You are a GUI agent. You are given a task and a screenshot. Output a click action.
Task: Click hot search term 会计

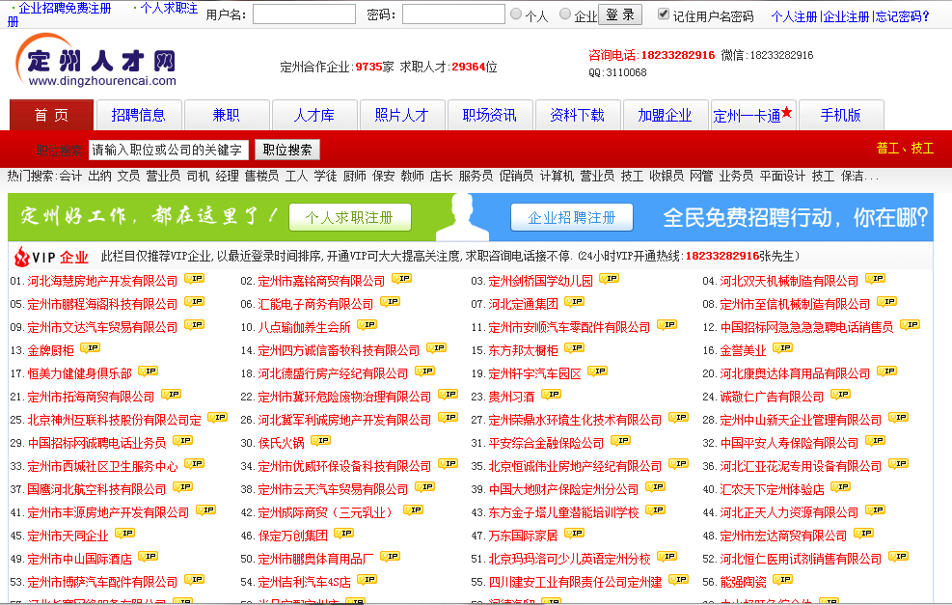pyautogui.click(x=70, y=177)
